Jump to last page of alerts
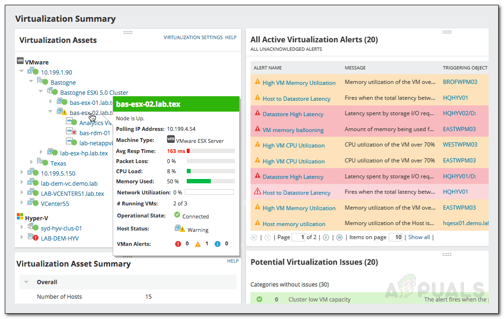 [x=339, y=237]
